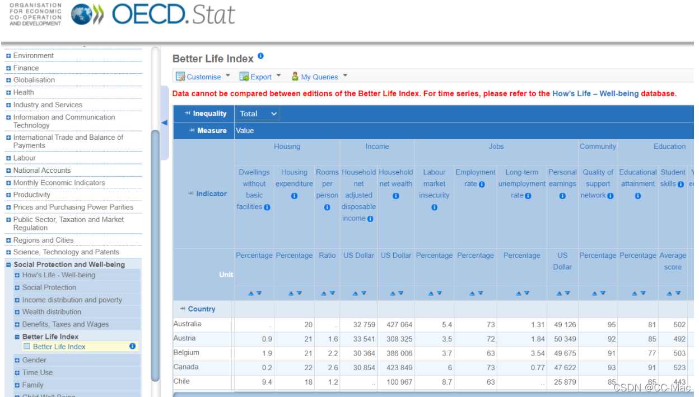Click the Customise table icon
Screen dimensions: 699x397
coord(181,76)
